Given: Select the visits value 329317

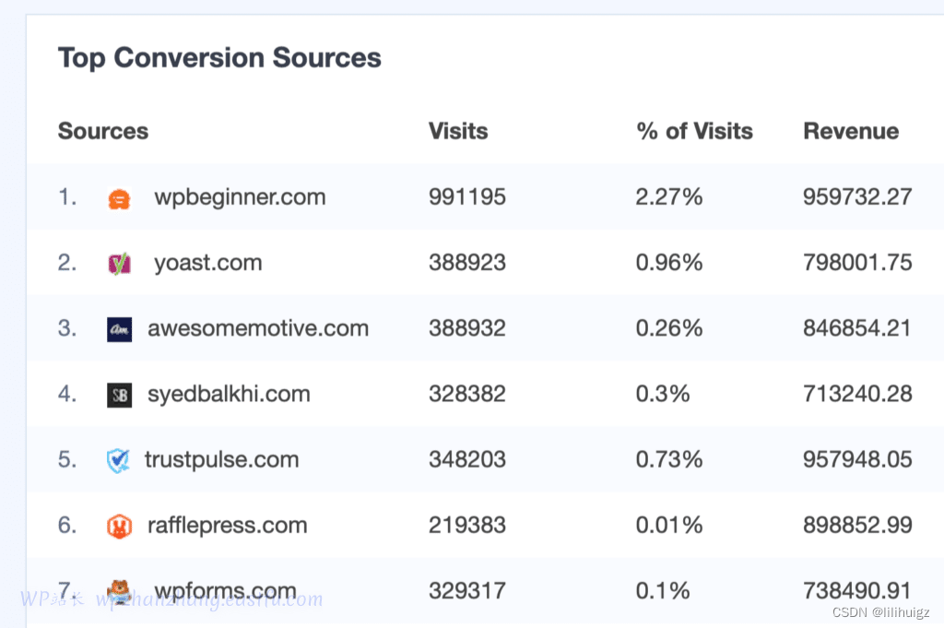Looking at the screenshot, I should [x=467, y=591].
